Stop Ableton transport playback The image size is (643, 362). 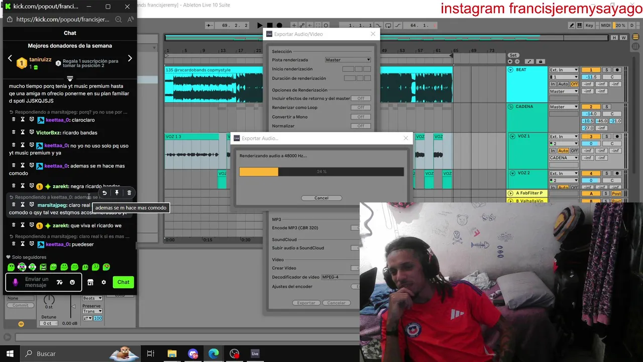270,25
